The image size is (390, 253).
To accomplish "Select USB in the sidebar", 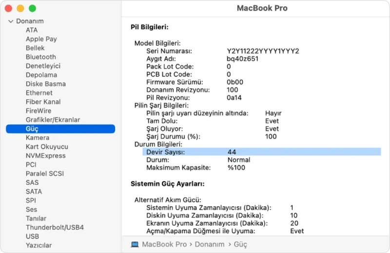I will coord(32,236).
